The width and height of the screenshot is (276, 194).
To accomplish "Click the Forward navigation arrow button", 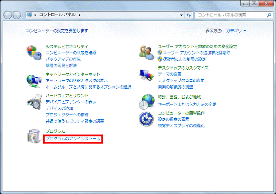I will pos(17,15).
